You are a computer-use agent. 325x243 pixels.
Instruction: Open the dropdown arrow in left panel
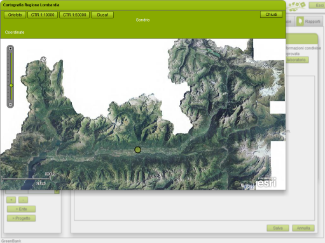(57, 192)
